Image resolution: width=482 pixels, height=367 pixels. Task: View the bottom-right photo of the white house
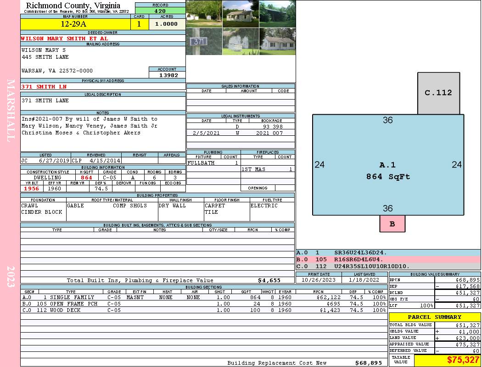[277, 42]
